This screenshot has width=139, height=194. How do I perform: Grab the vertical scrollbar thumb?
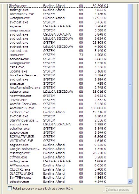pos(130,85)
